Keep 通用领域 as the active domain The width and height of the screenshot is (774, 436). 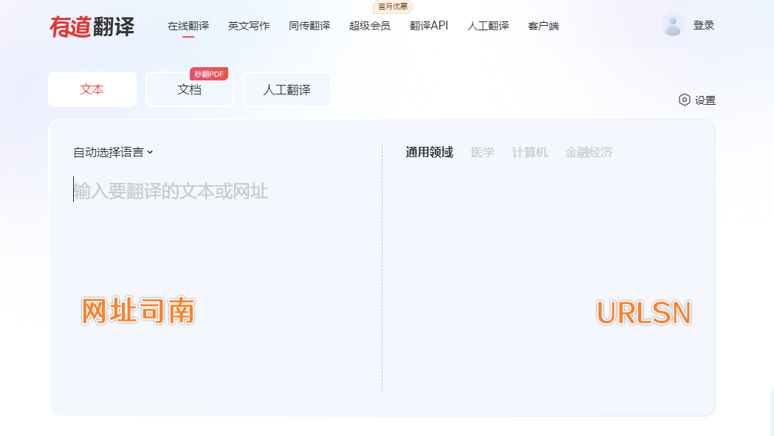429,152
